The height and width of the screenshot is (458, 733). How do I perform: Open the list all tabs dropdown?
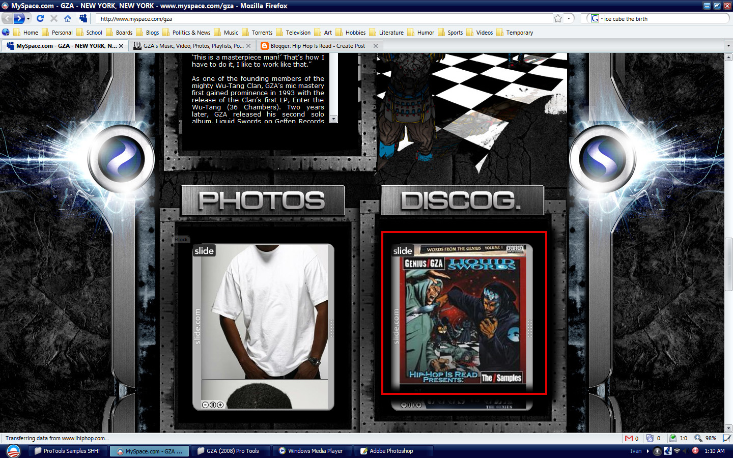click(x=728, y=46)
